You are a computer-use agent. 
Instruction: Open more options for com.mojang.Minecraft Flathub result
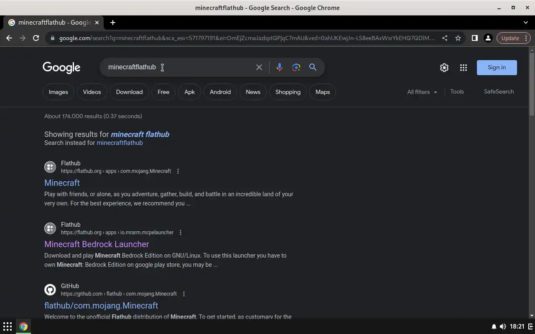(178, 171)
